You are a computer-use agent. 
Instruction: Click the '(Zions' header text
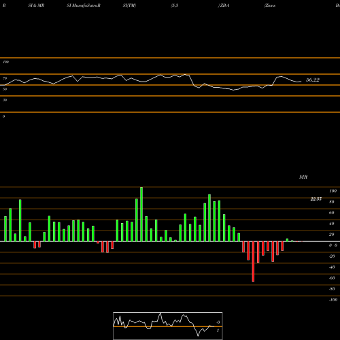tap(270, 5)
